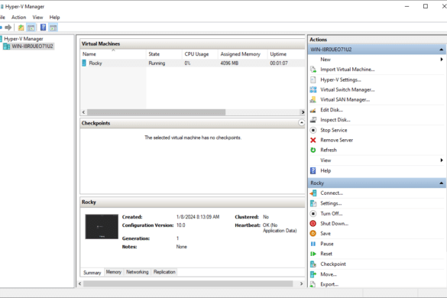Click the Connect icon for Rocky

313,193
